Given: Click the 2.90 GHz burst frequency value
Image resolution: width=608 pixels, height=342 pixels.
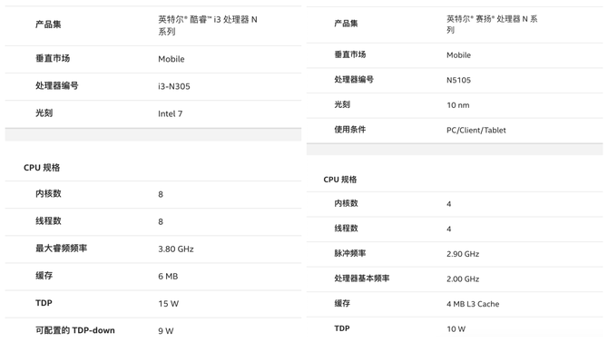Looking at the screenshot, I should click(463, 254).
